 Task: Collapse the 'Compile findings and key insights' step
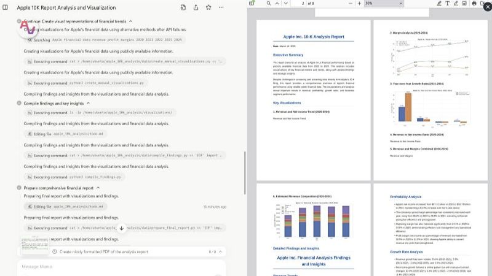click(x=88, y=103)
